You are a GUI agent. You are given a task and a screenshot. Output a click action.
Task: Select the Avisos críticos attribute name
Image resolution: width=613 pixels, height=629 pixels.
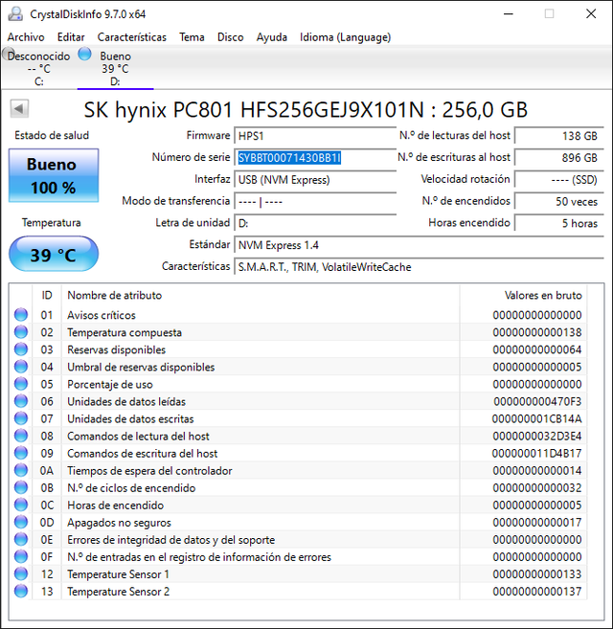(102, 315)
